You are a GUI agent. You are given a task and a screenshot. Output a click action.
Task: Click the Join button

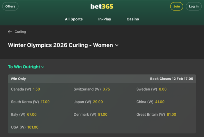tap(176, 6)
